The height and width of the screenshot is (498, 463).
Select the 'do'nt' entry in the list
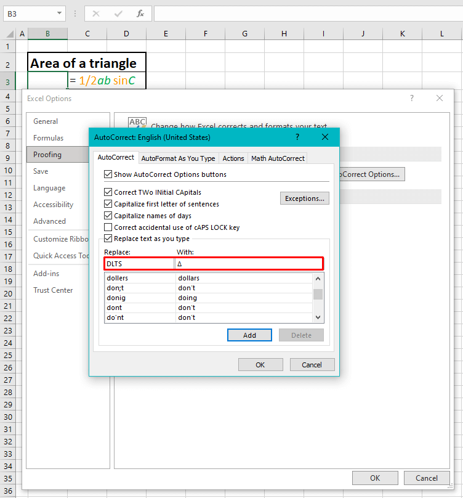point(209,317)
